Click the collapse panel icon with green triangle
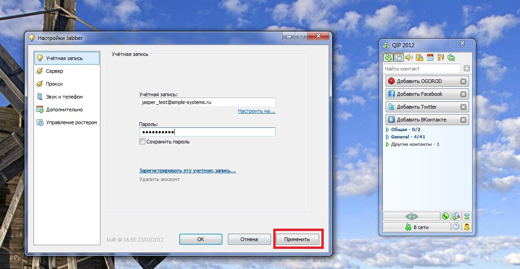The image size is (520, 269). point(467,216)
